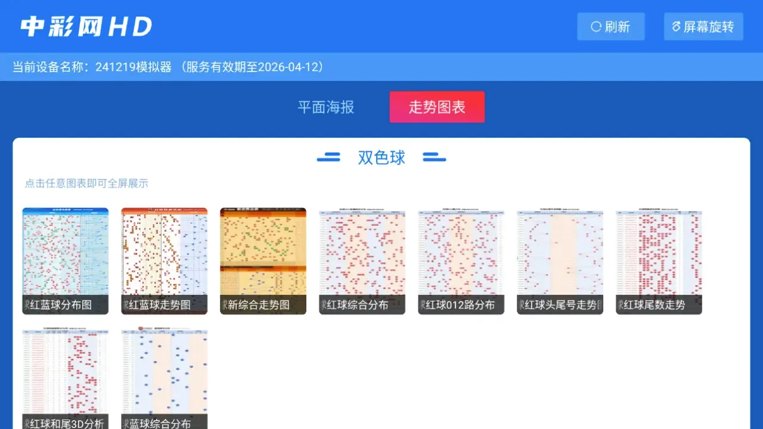
Task: Tap the 屏幕旋转 screen rotation button
Action: 703,27
